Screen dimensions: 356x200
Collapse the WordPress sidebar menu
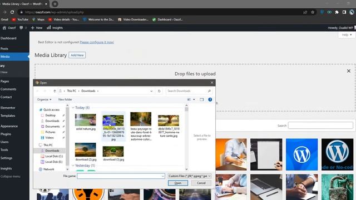(x=10, y=176)
